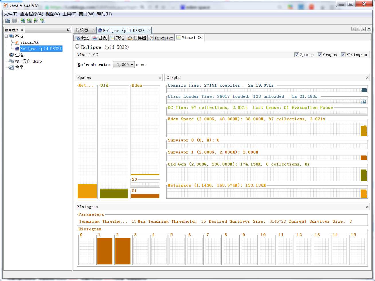
Task: Select the 远程 tree node
Action: tap(19, 55)
